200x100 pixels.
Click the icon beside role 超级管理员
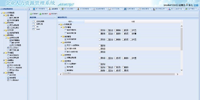pos(33,21)
